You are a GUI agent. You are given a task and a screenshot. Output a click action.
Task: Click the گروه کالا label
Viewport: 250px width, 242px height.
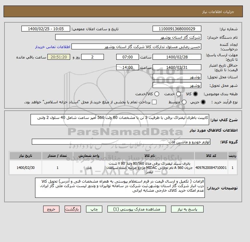tap(229, 142)
